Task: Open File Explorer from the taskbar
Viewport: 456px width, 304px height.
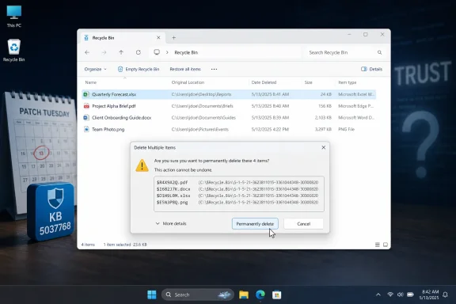Action: [x=244, y=294]
